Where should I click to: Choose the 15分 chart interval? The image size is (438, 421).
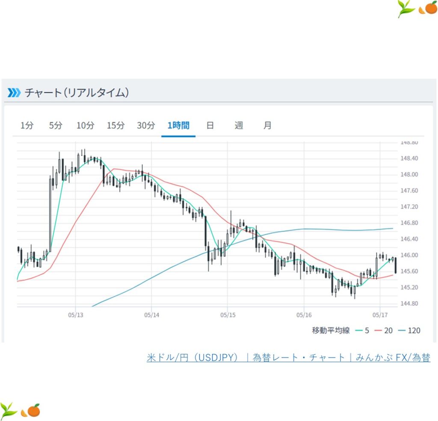(115, 126)
